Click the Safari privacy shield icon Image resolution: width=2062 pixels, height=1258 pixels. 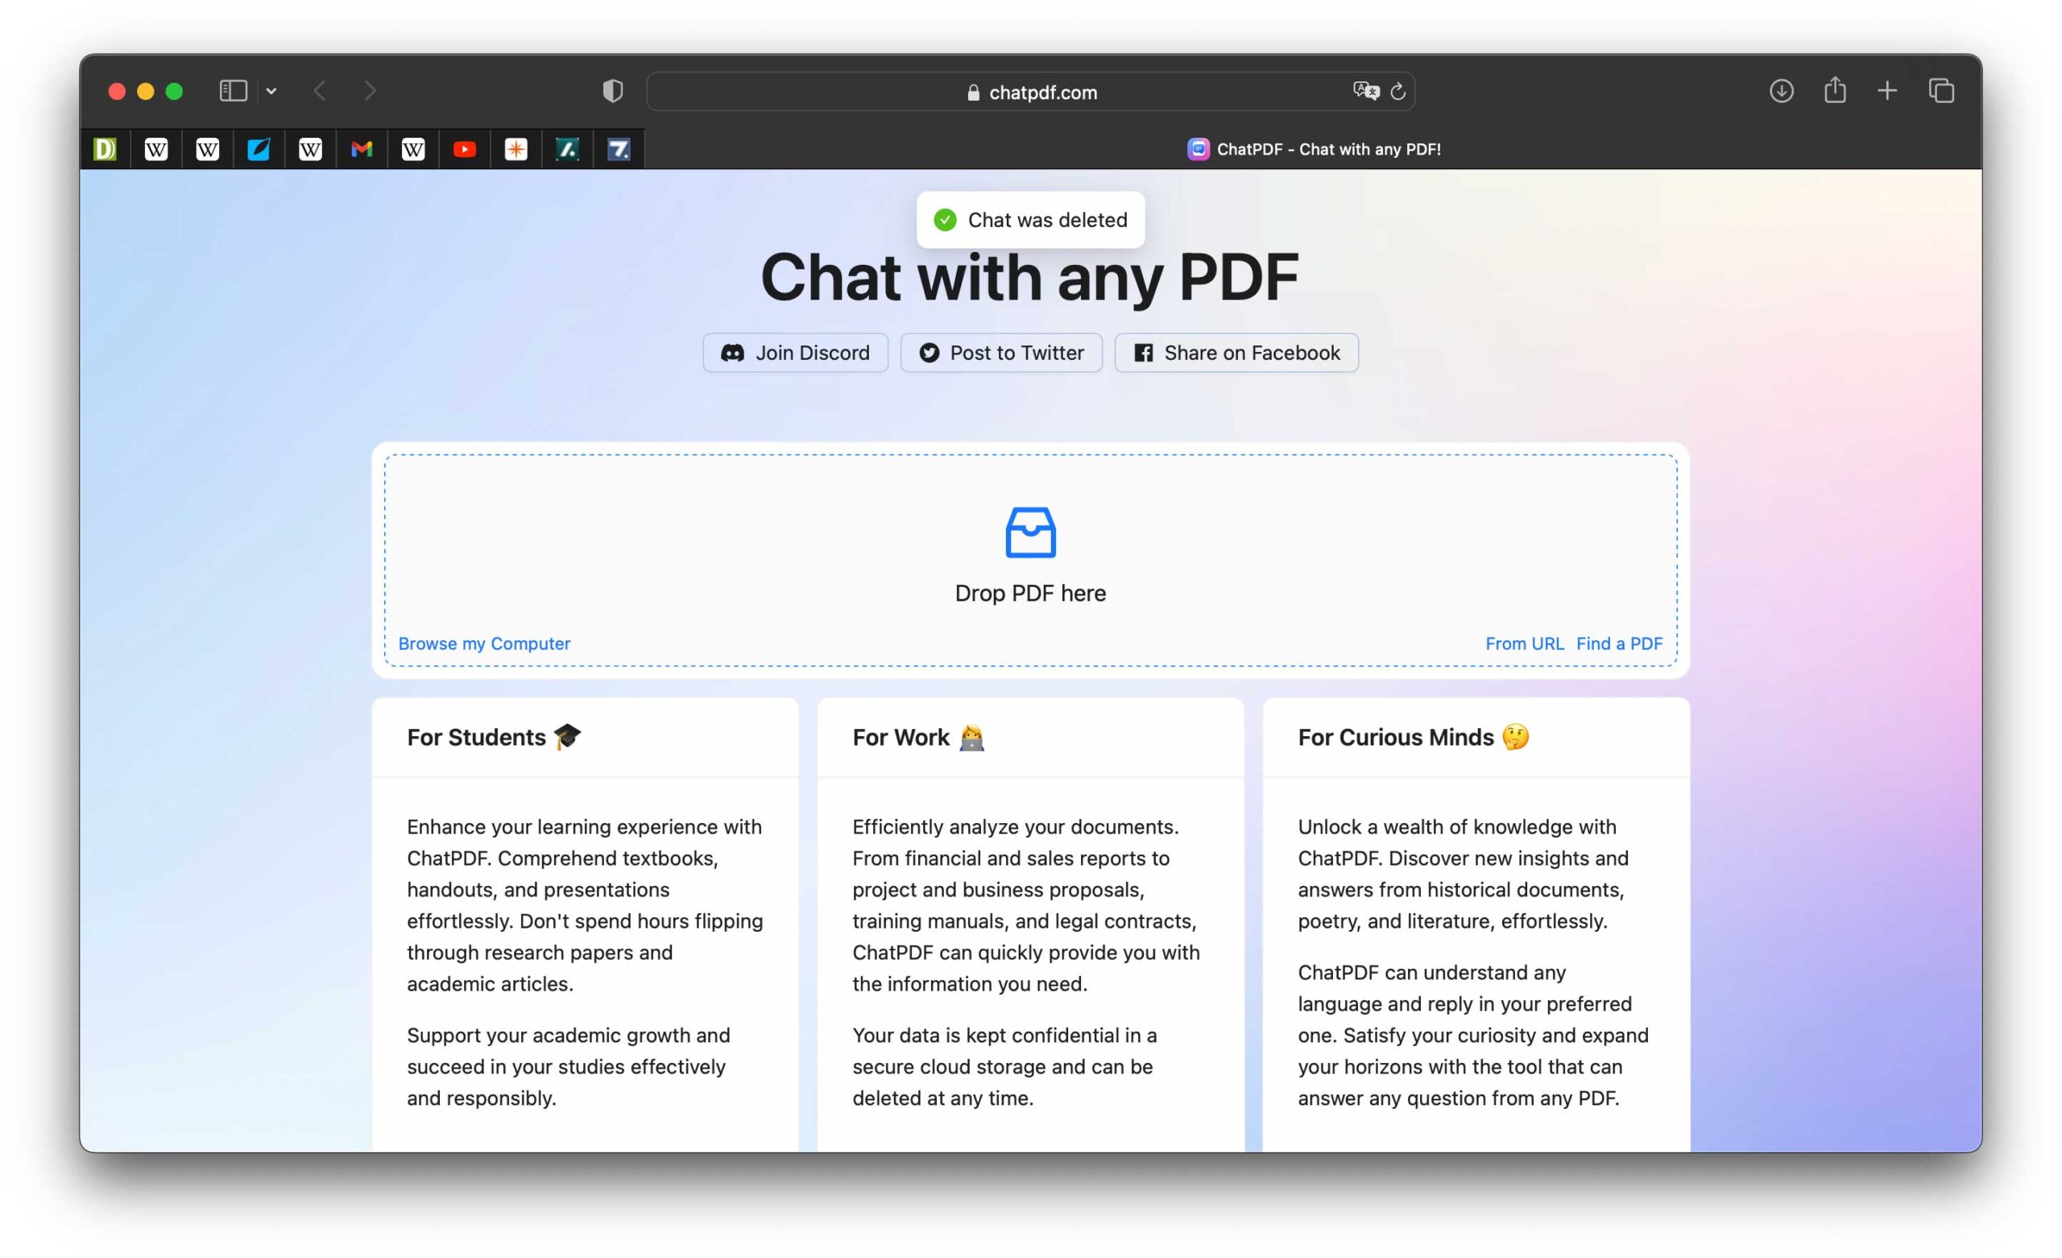pos(613,90)
